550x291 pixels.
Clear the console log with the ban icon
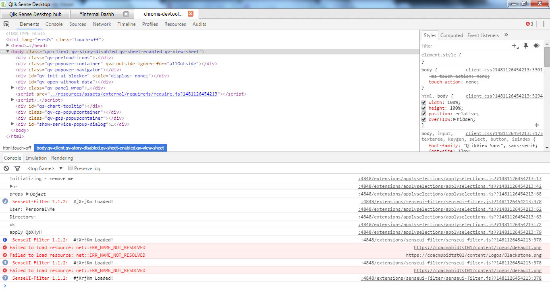point(6,168)
